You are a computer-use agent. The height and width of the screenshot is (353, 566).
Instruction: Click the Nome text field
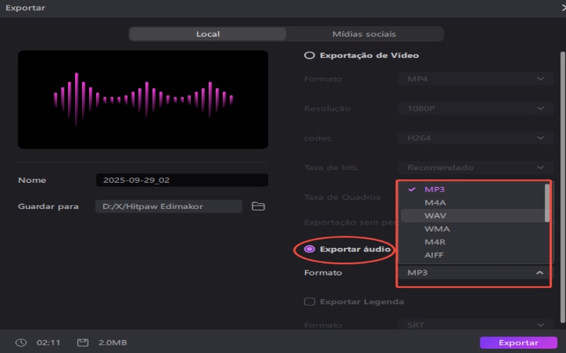coord(182,180)
